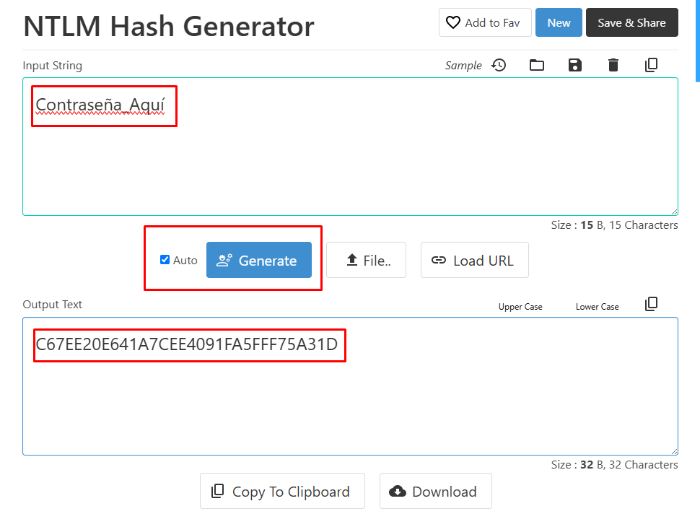Open file using the folder icon
700x514 pixels.
click(537, 65)
